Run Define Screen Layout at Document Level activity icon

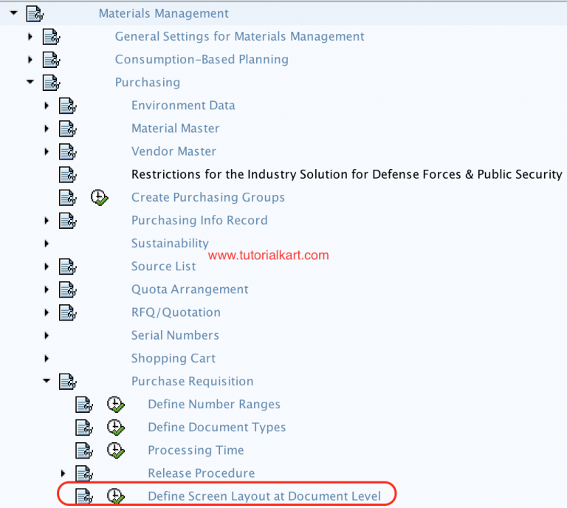(x=116, y=496)
